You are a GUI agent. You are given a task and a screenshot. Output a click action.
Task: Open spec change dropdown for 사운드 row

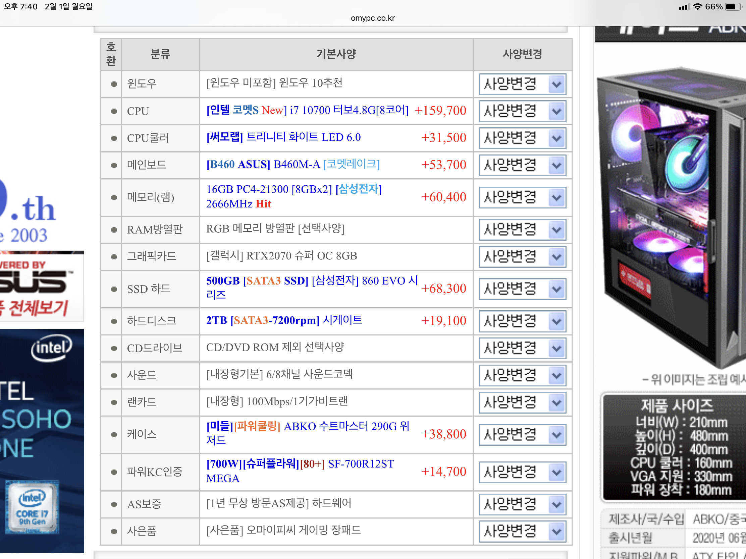coord(522,375)
